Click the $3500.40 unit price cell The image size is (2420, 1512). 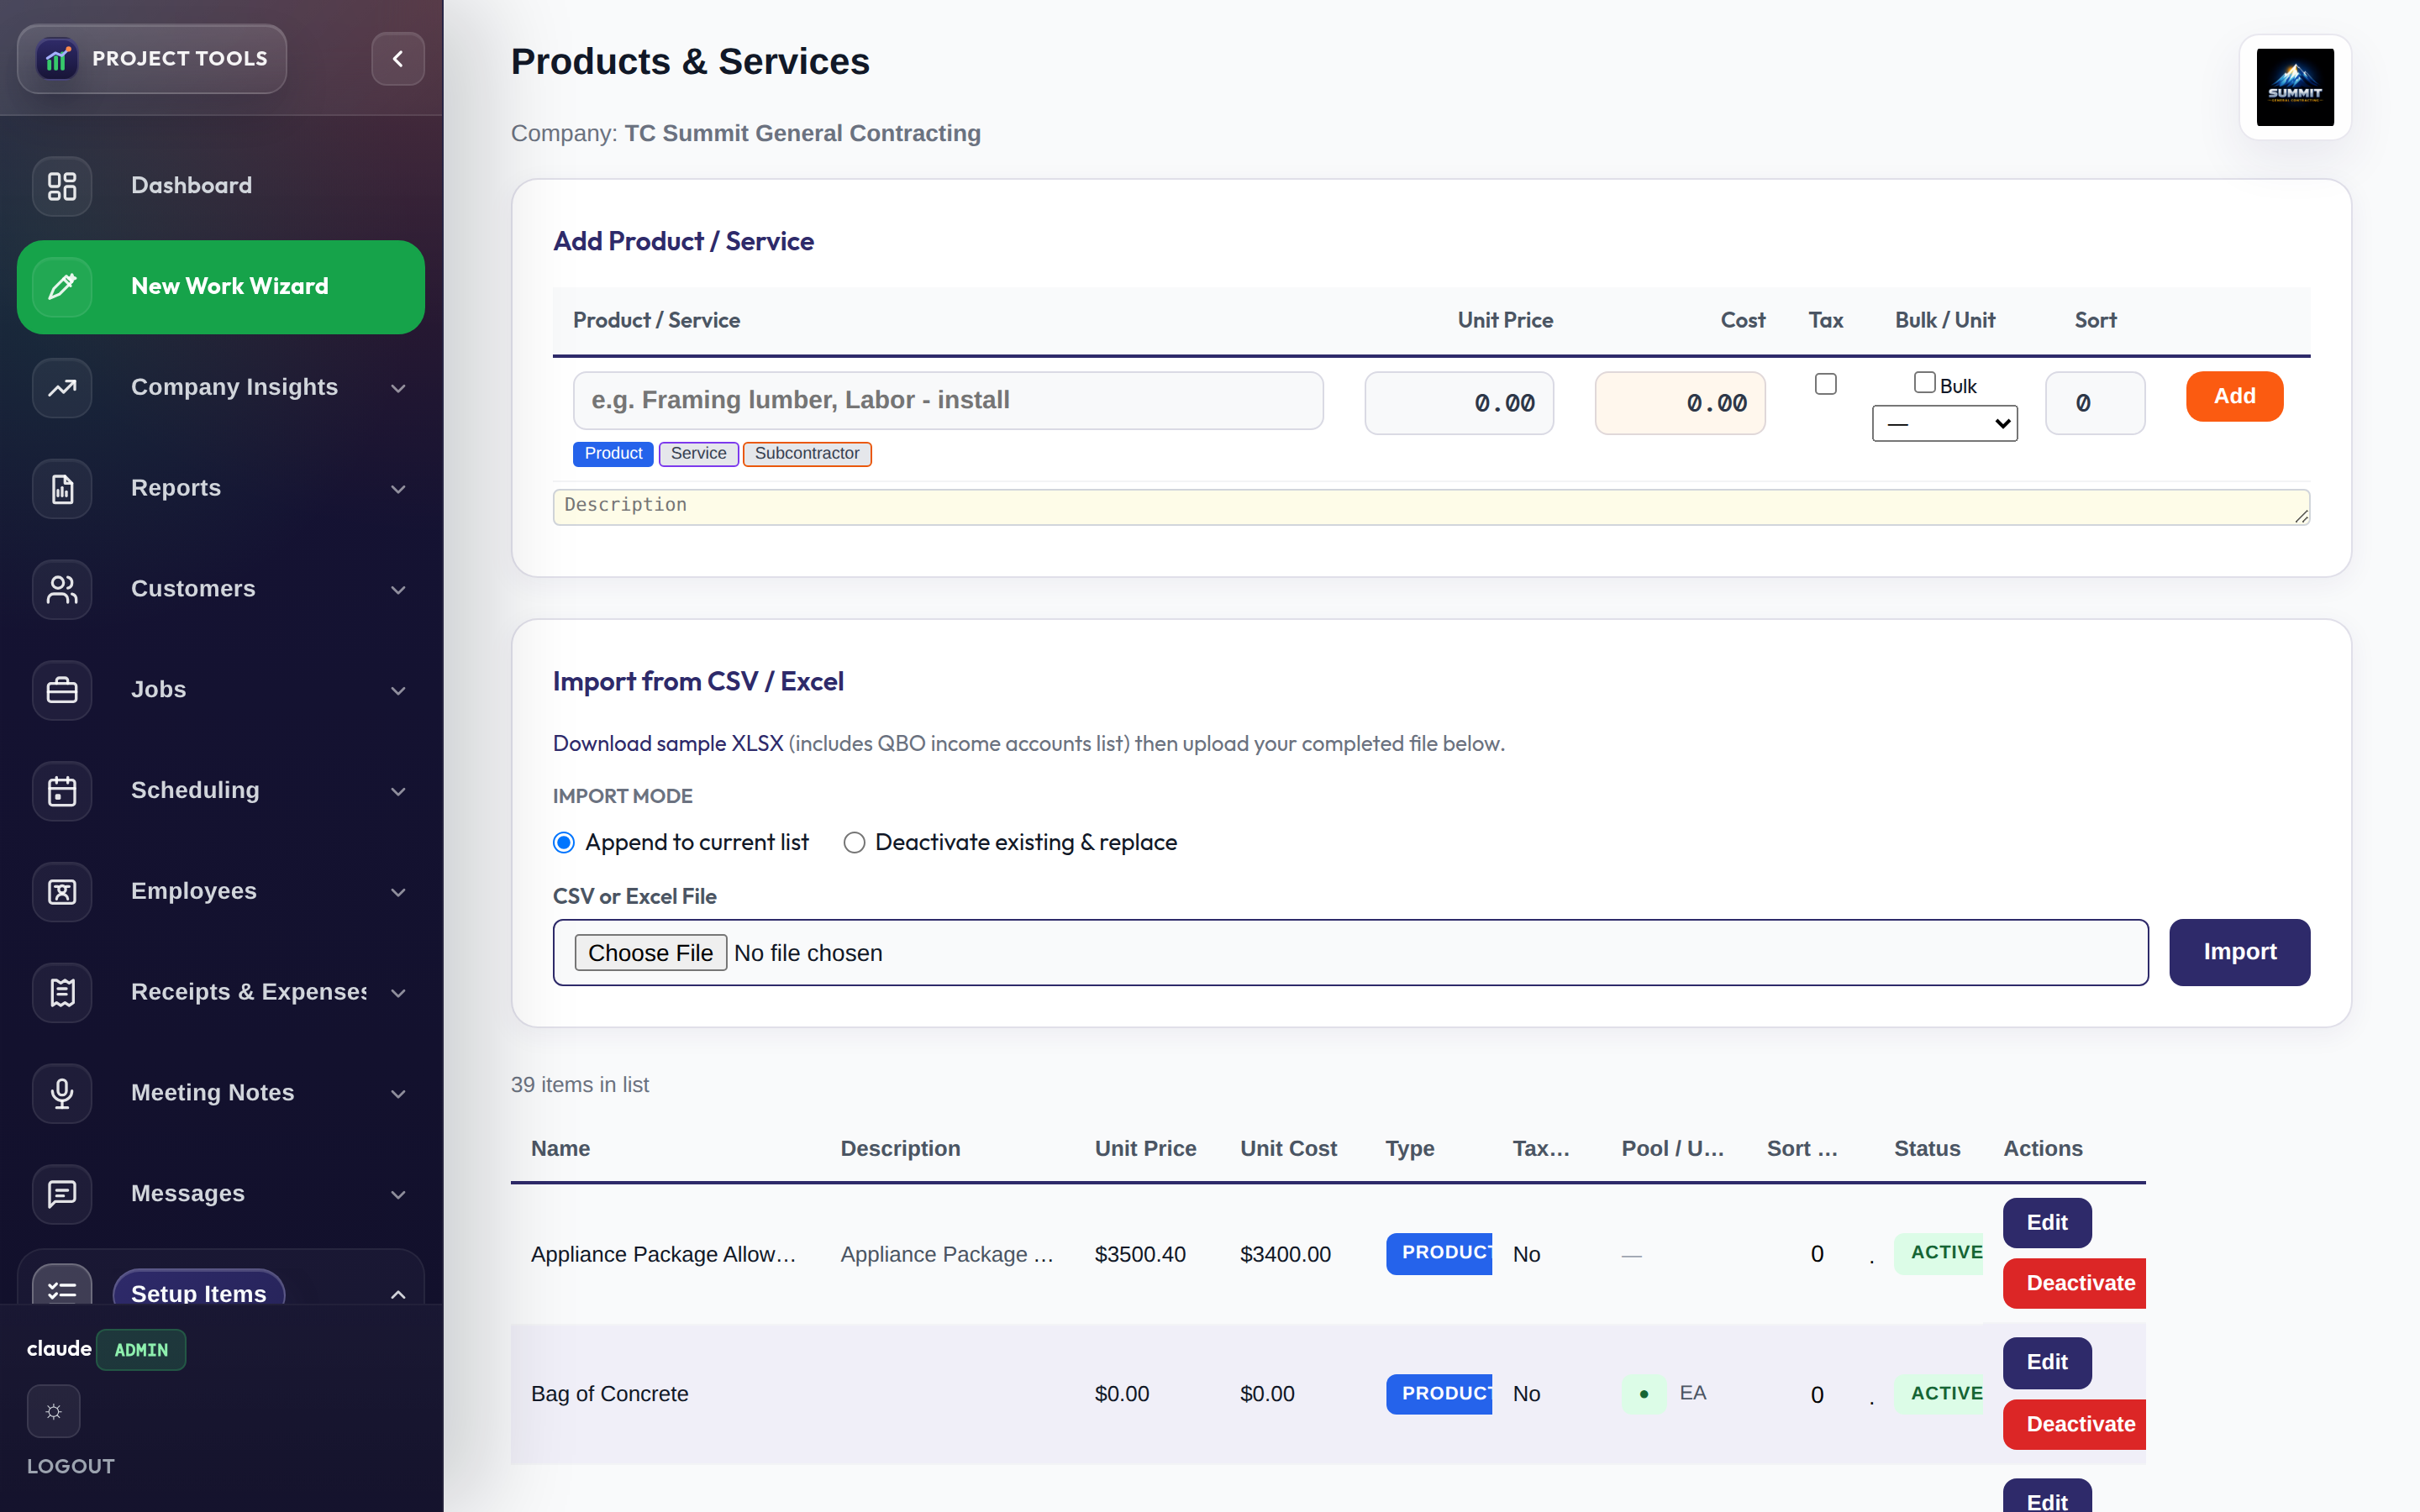(x=1140, y=1254)
